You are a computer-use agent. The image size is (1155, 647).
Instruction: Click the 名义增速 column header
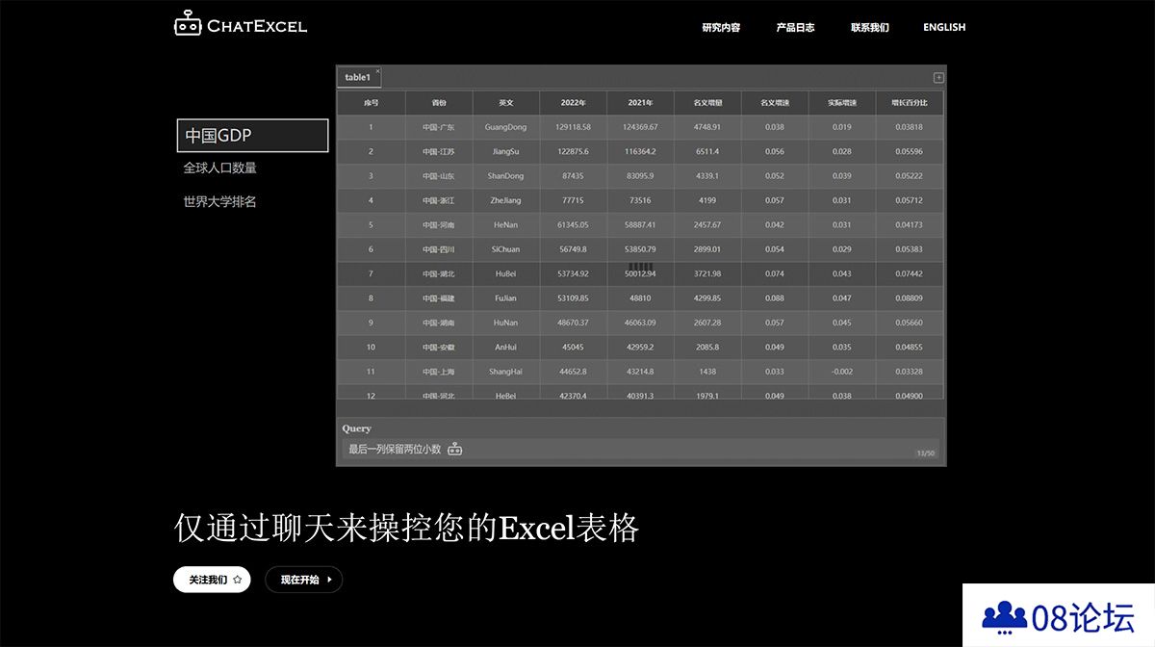point(775,102)
